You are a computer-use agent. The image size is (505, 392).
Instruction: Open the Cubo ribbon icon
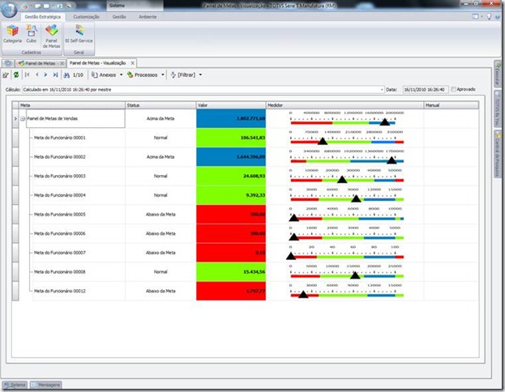pos(32,34)
